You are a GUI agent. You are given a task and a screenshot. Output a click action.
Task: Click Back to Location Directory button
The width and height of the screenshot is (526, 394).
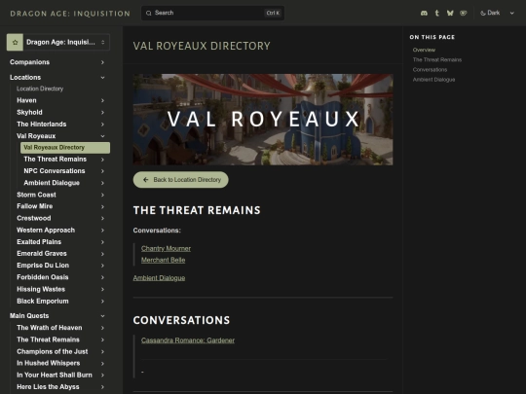point(181,180)
